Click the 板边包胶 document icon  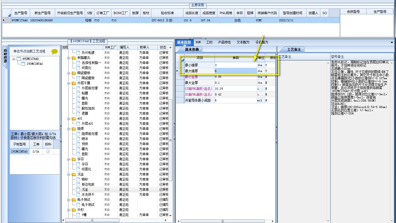[x=78, y=184]
